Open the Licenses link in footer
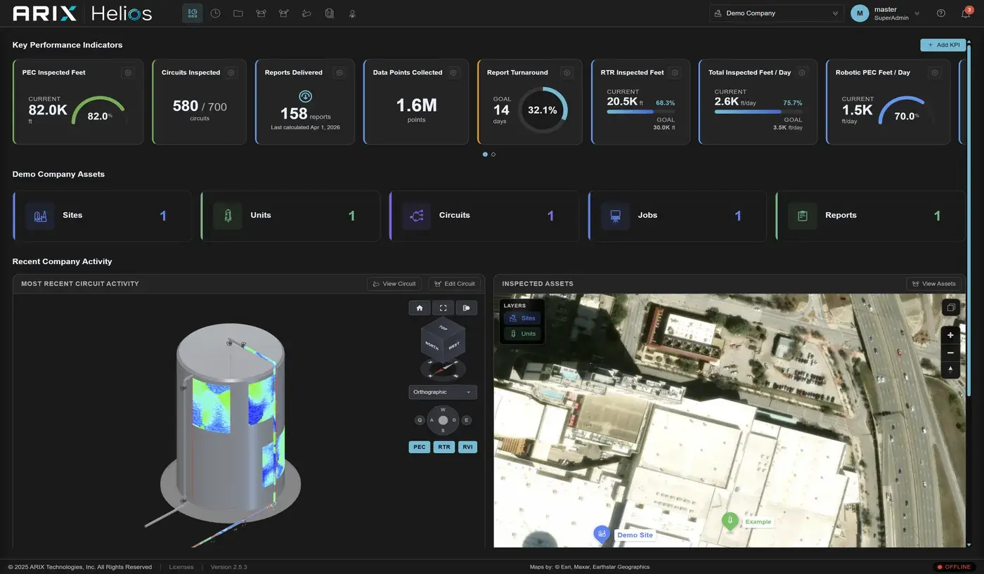 click(181, 567)
